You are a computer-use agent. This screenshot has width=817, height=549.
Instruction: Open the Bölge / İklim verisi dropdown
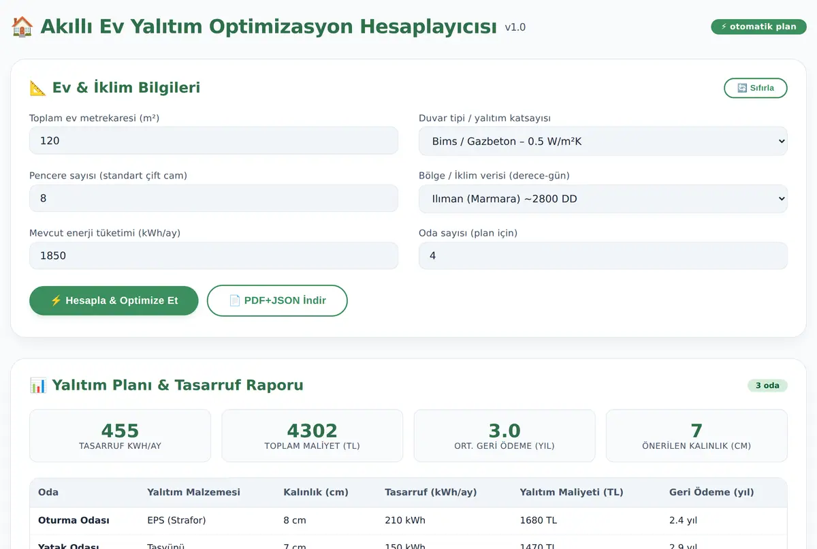tap(603, 199)
